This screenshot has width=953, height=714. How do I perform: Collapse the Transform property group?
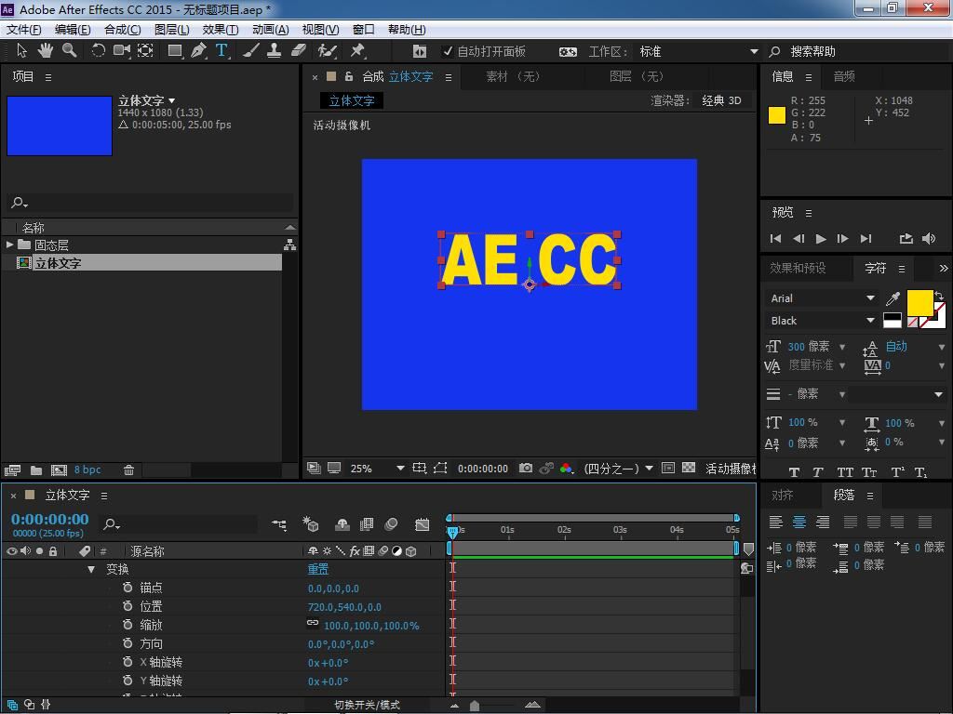[91, 570]
